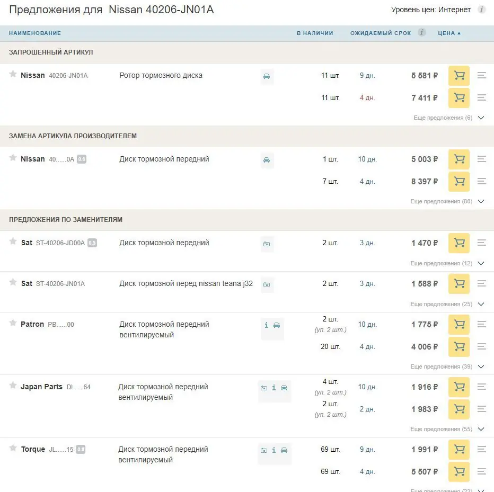This screenshot has width=494, height=492.
Task: Expand Еще предложения (25)
Action: click(447, 304)
